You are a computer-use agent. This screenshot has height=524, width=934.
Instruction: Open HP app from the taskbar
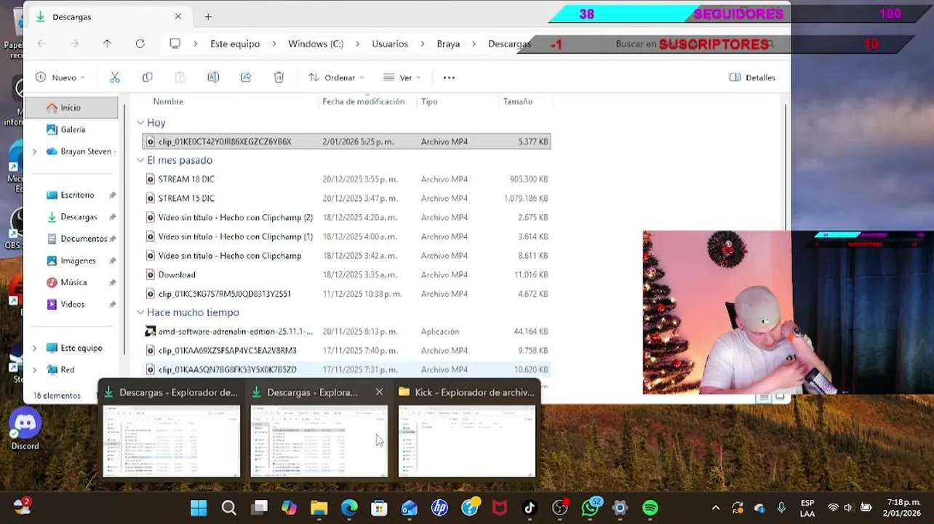tap(439, 508)
